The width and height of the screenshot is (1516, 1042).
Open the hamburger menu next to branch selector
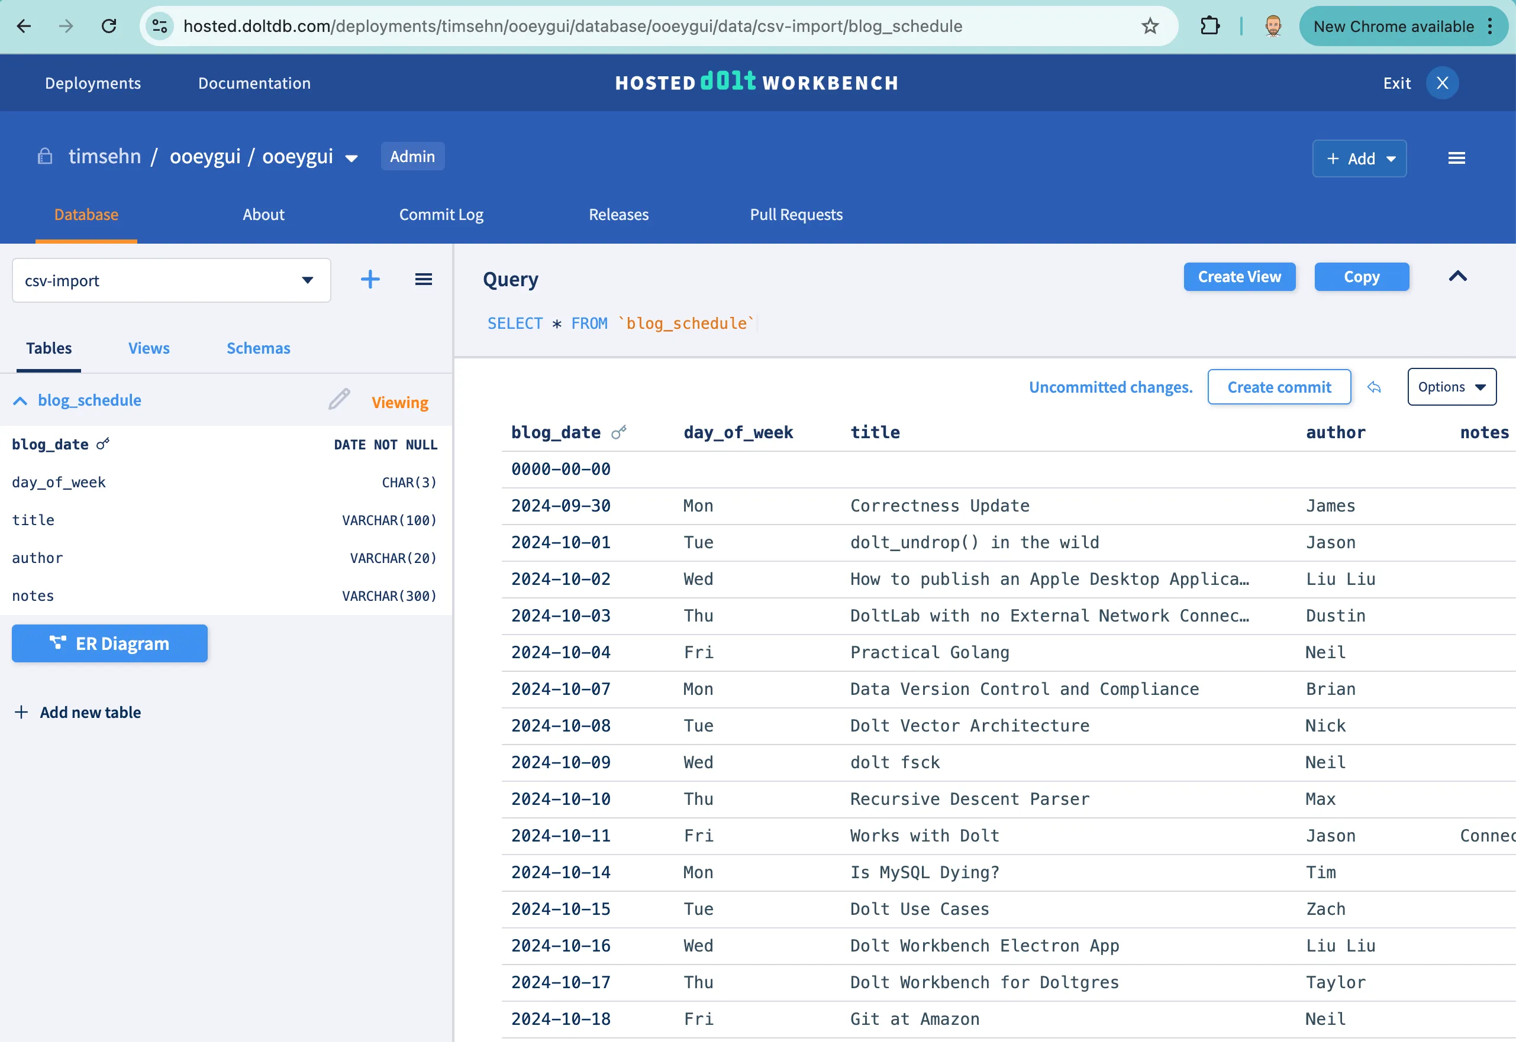(423, 280)
